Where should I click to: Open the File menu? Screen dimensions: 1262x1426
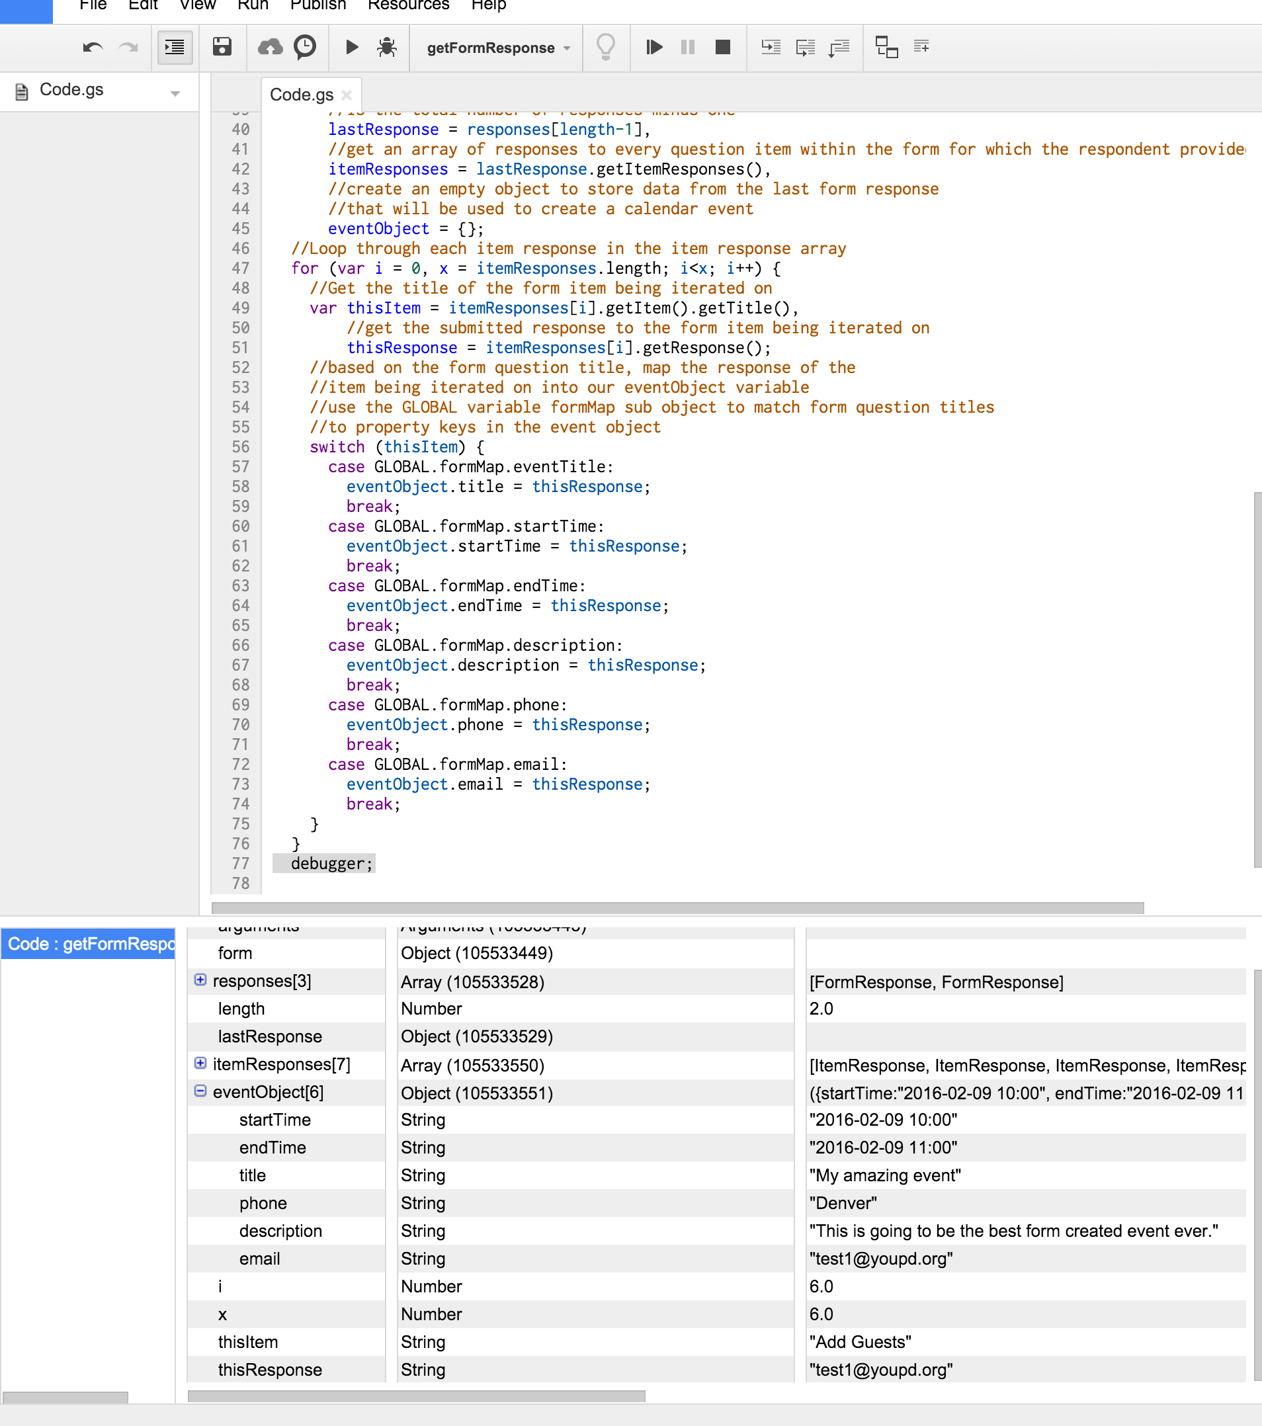(93, 5)
